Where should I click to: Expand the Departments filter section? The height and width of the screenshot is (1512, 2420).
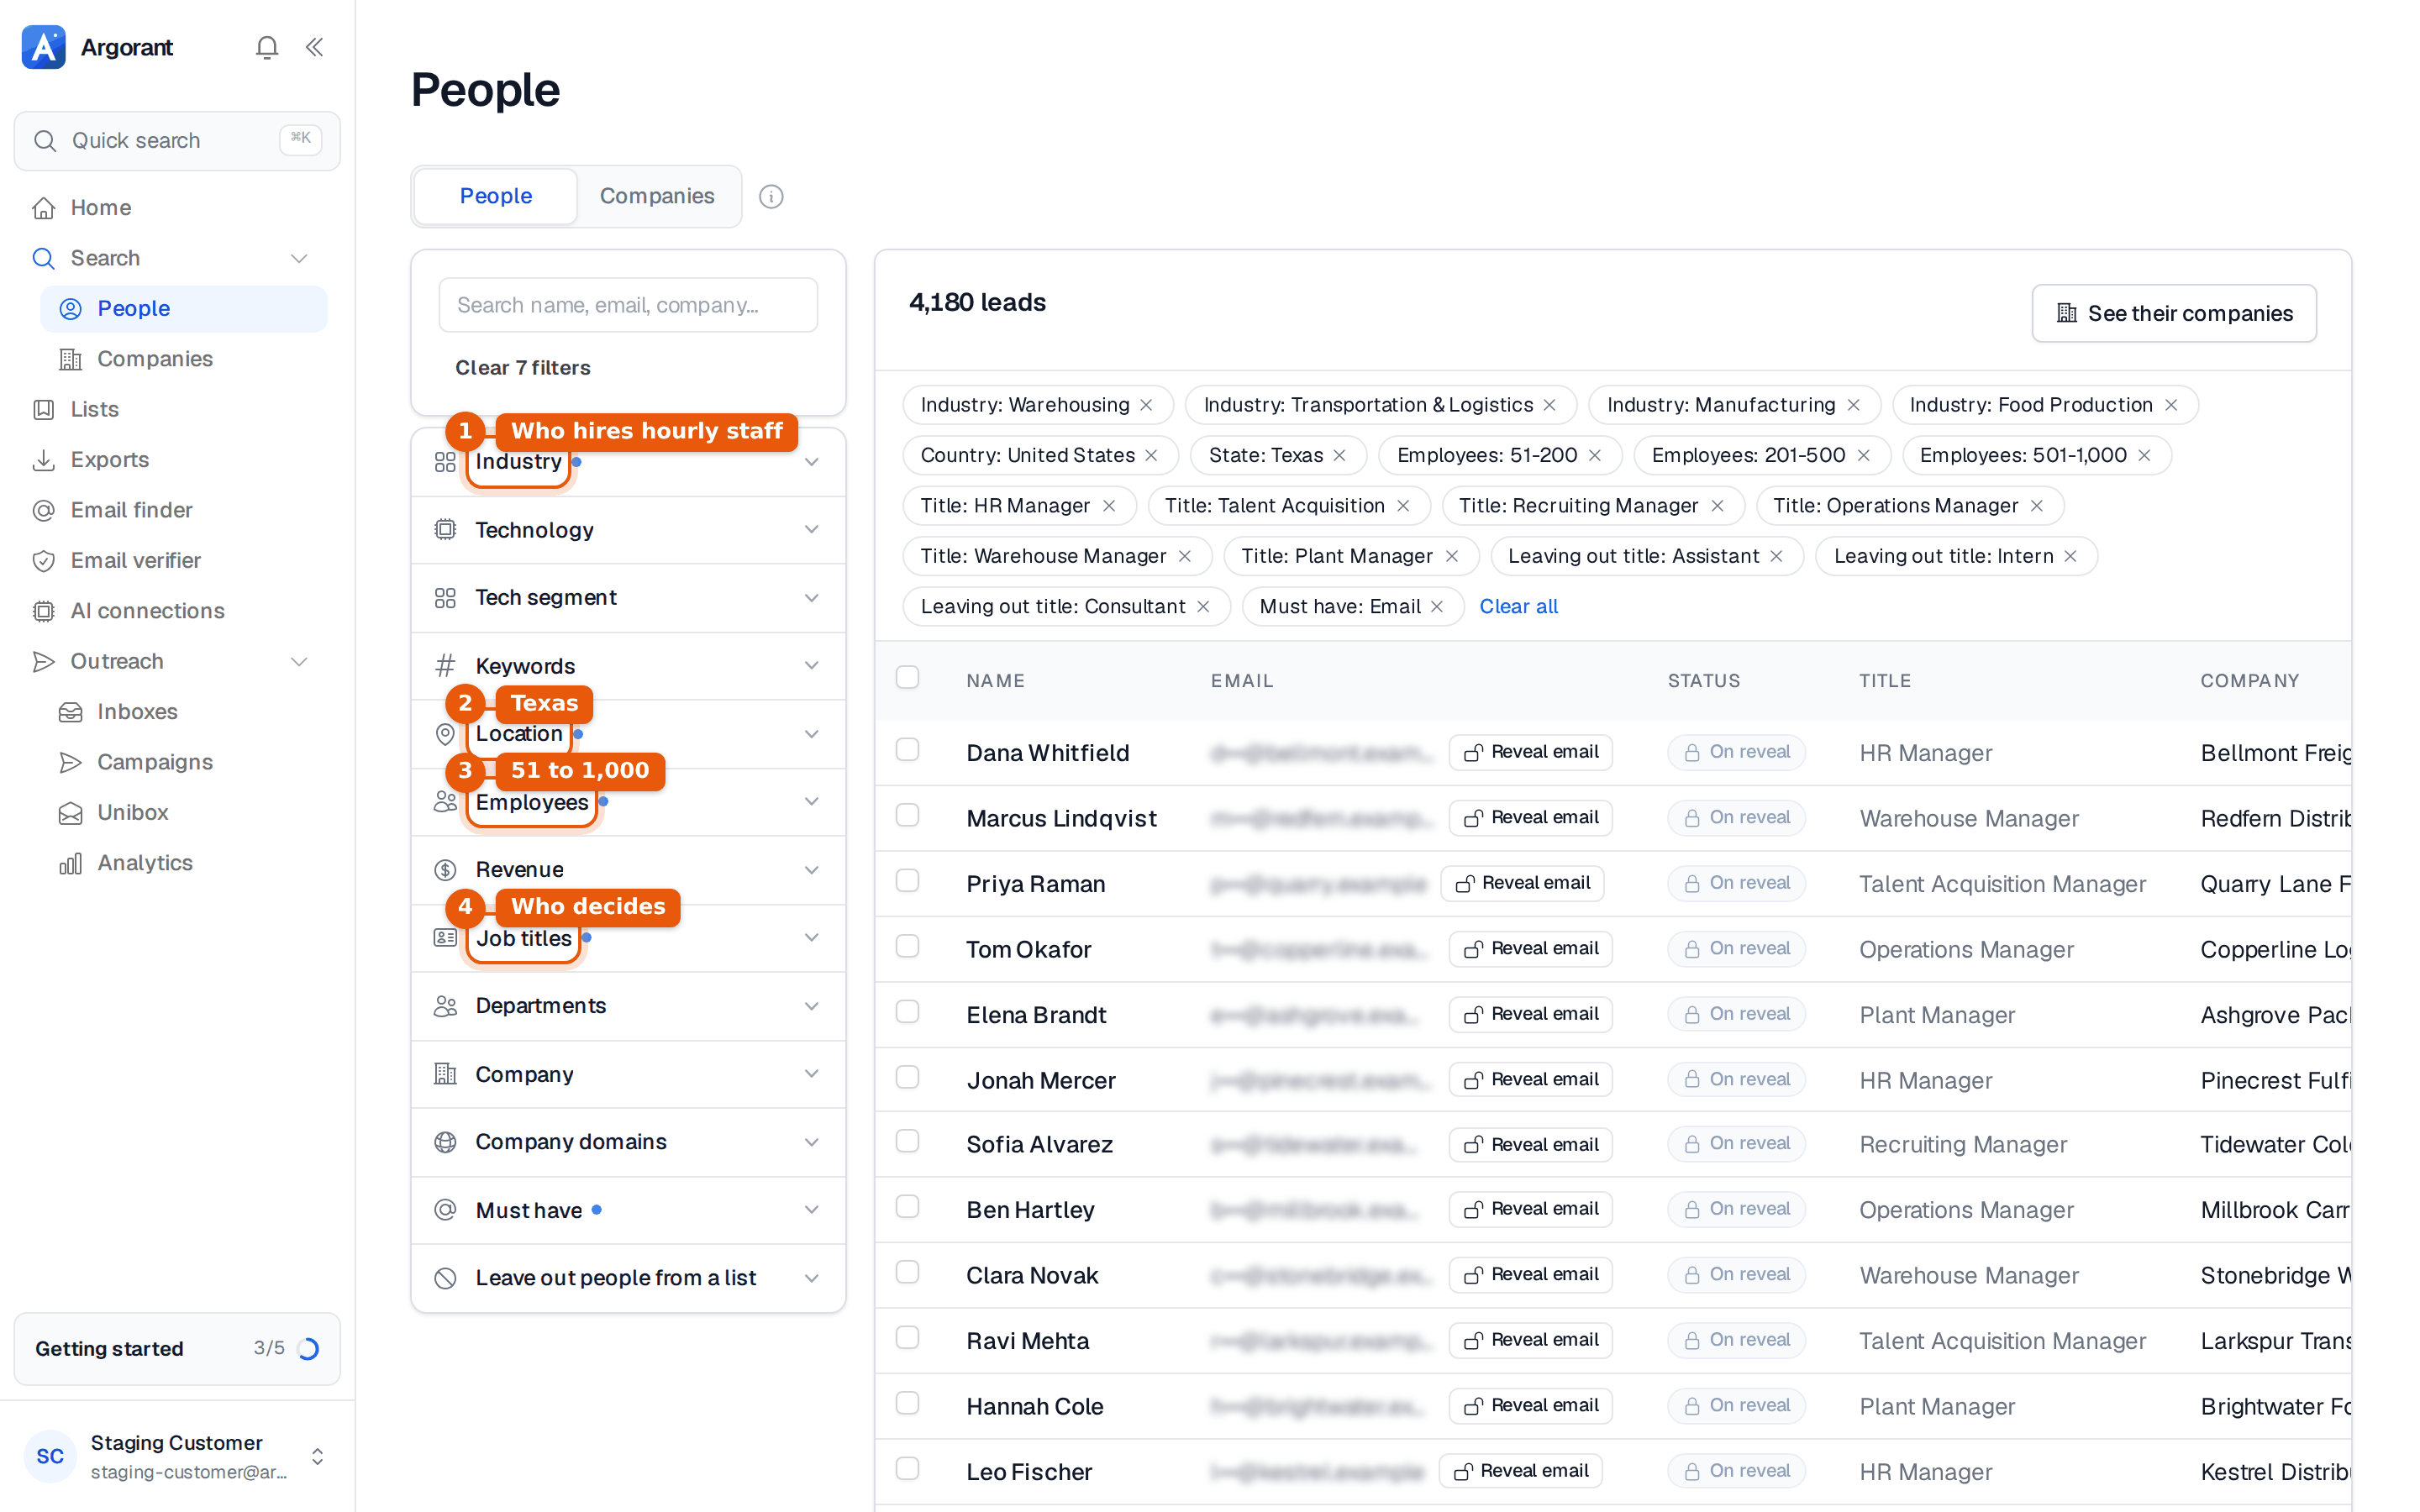628,1005
